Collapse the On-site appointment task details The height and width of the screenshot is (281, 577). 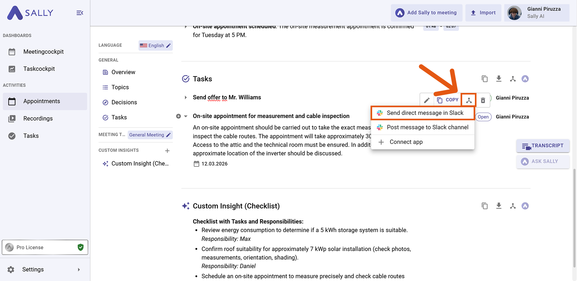pyautogui.click(x=186, y=116)
